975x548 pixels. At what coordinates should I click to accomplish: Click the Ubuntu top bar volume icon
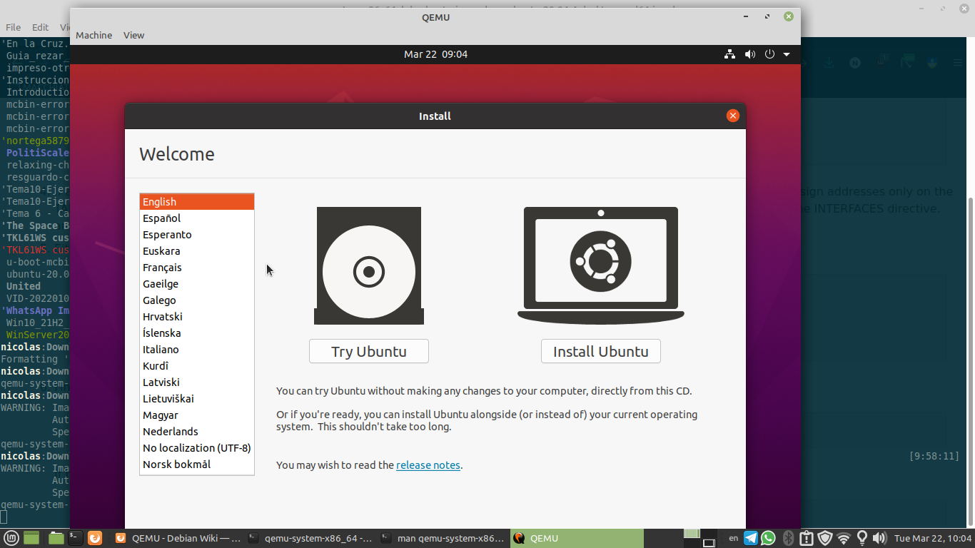coord(749,54)
